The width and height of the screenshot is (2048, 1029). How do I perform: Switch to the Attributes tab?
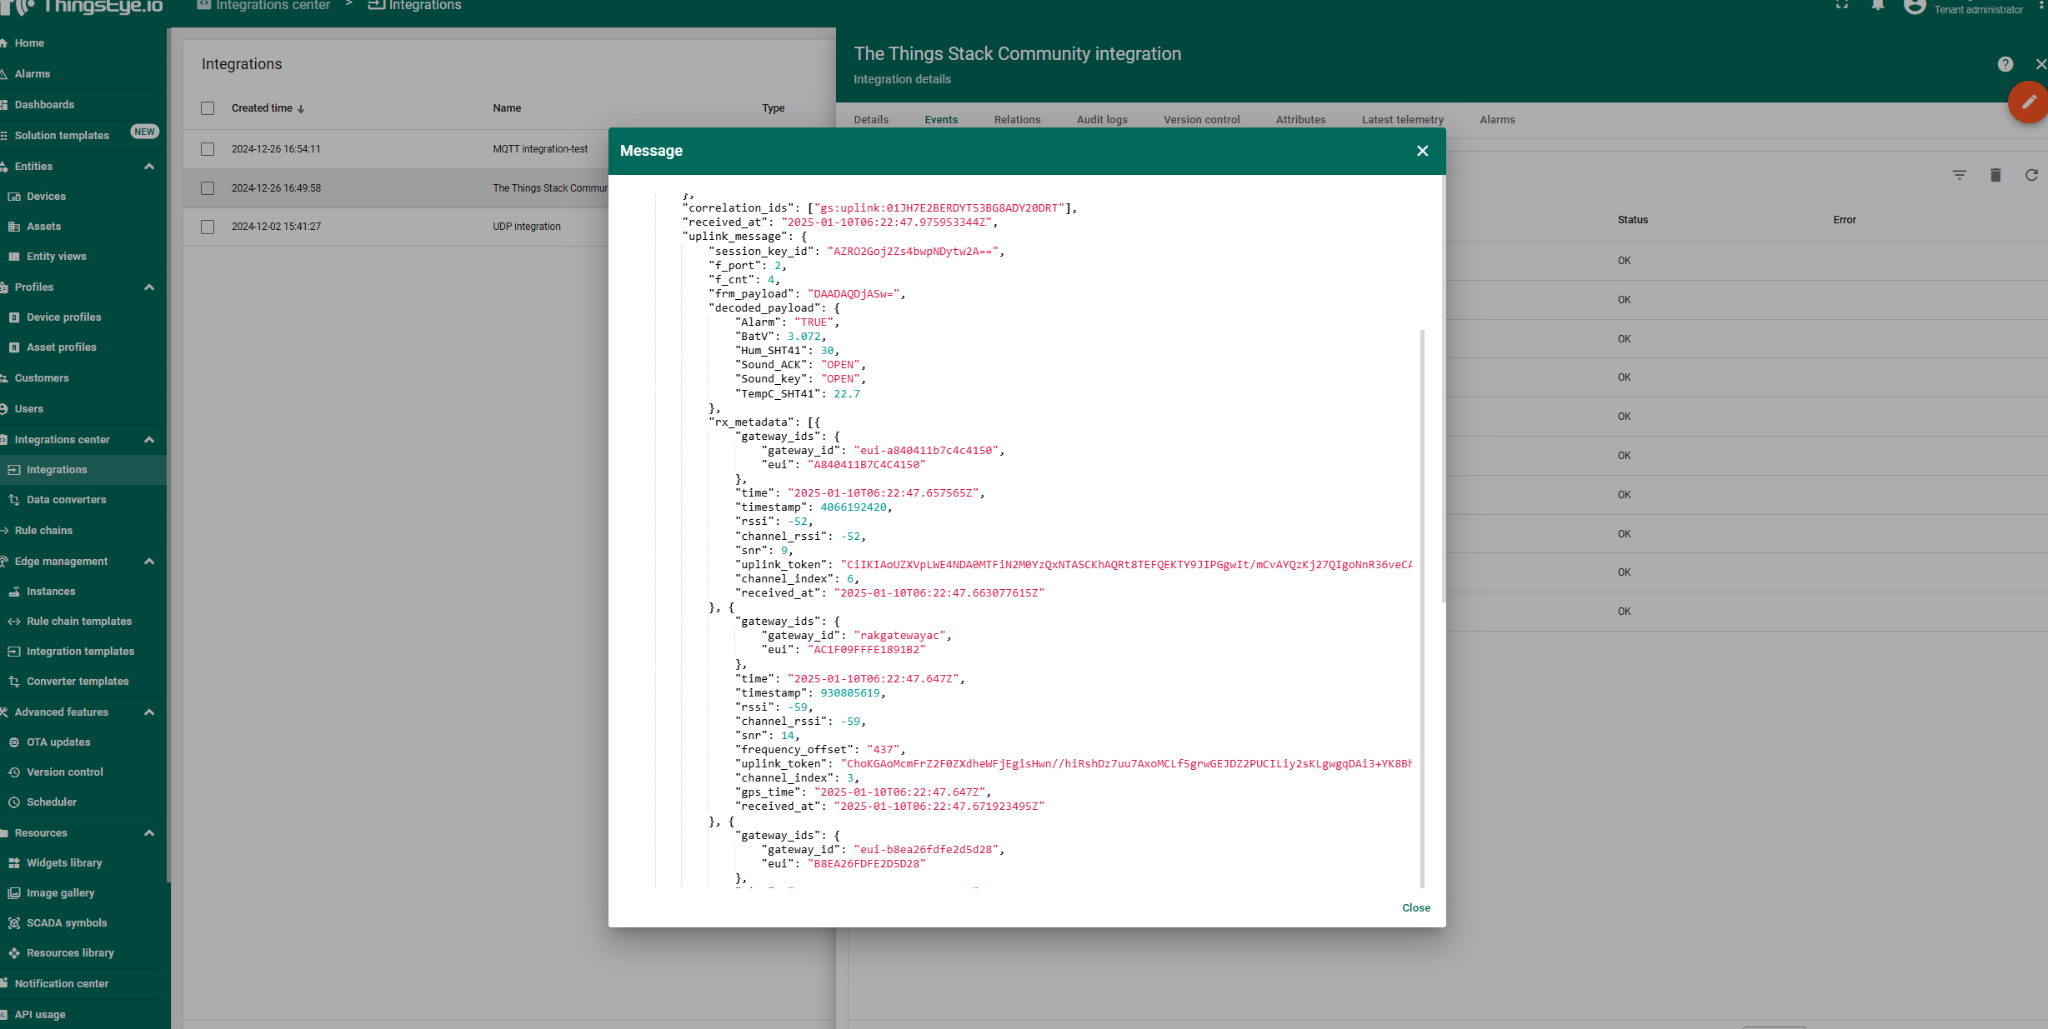(1300, 120)
